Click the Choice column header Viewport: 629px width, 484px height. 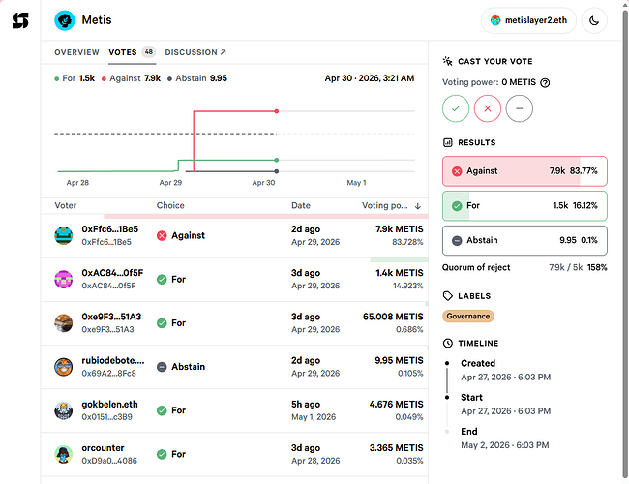(170, 205)
